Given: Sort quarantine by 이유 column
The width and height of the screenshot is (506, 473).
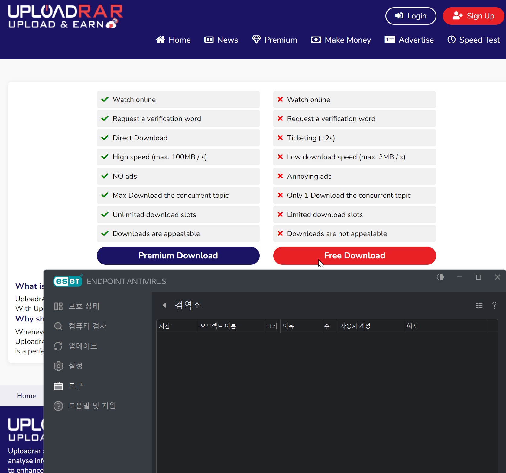Looking at the screenshot, I should (x=301, y=326).
